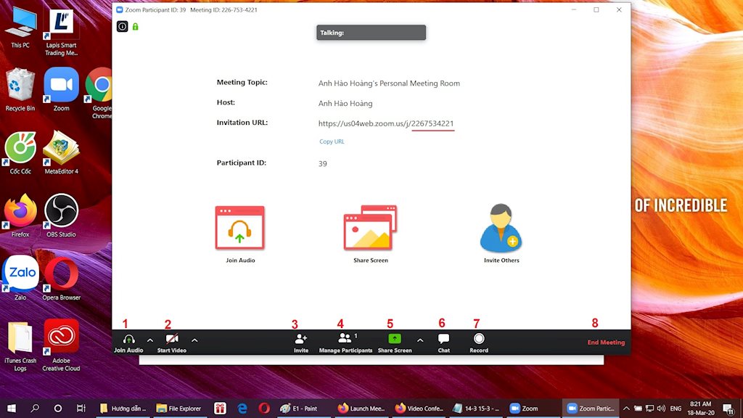The width and height of the screenshot is (743, 418).
Task: Start sharing your screen
Action: point(394,342)
